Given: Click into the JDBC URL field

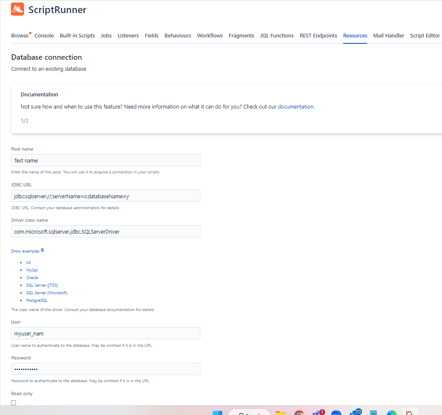Looking at the screenshot, I should pos(105,196).
